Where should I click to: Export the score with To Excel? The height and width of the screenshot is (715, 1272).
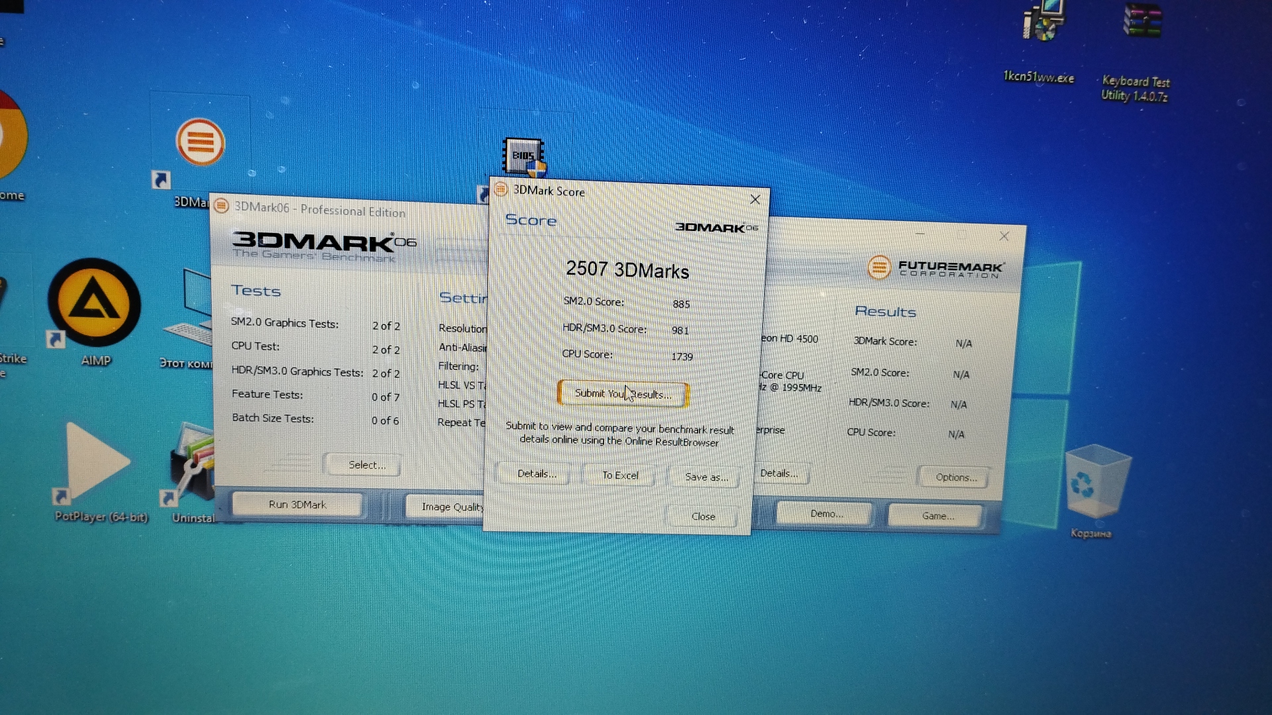[x=620, y=475]
